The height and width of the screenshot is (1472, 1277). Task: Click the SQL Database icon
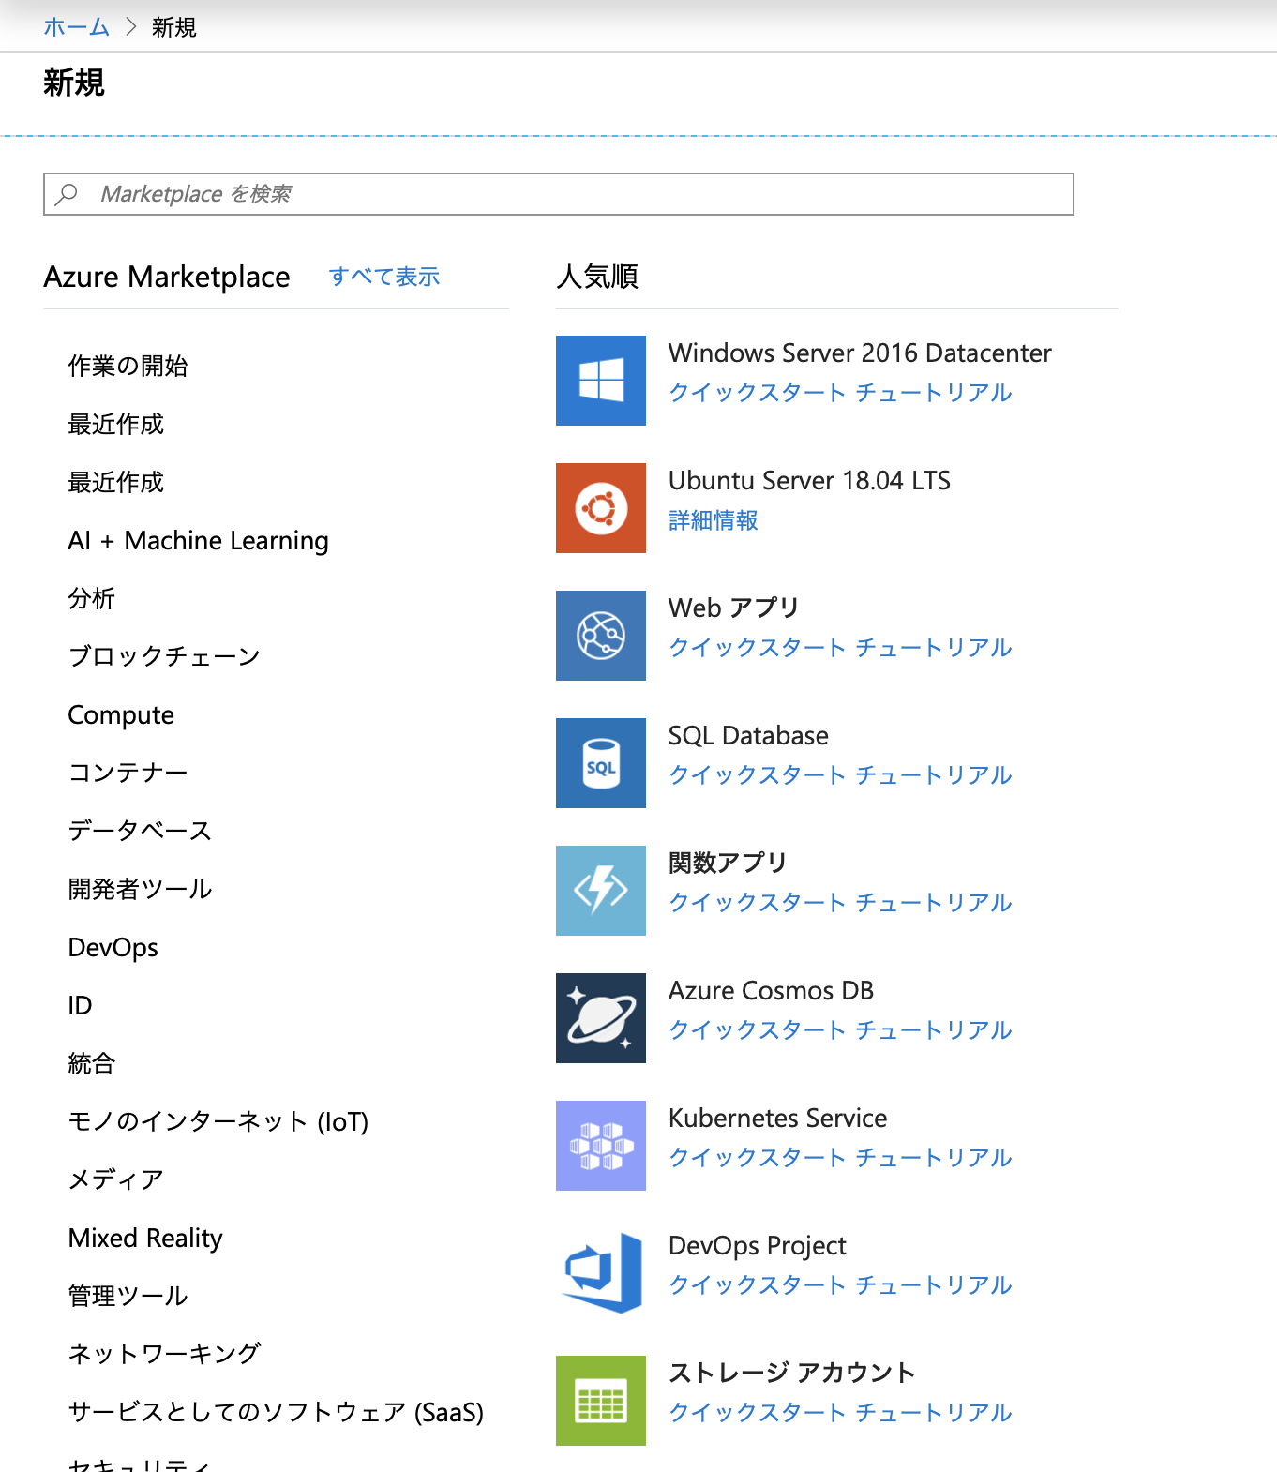coord(601,763)
